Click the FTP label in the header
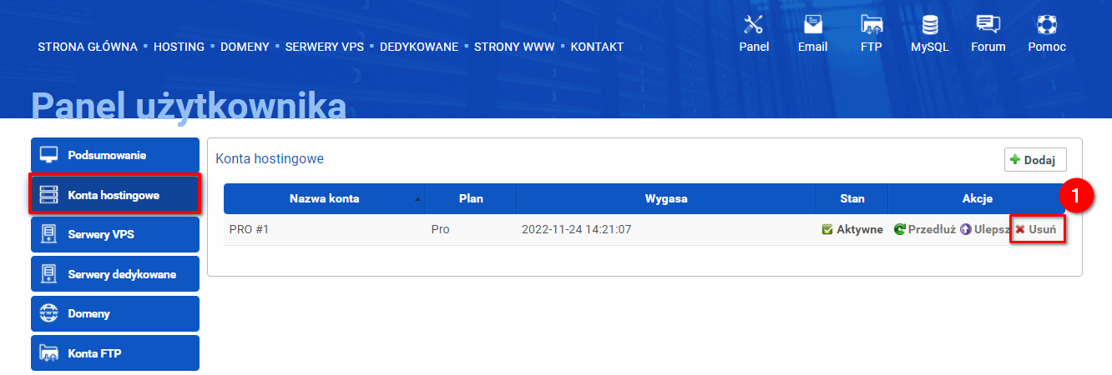The height and width of the screenshot is (375, 1112). point(872,47)
